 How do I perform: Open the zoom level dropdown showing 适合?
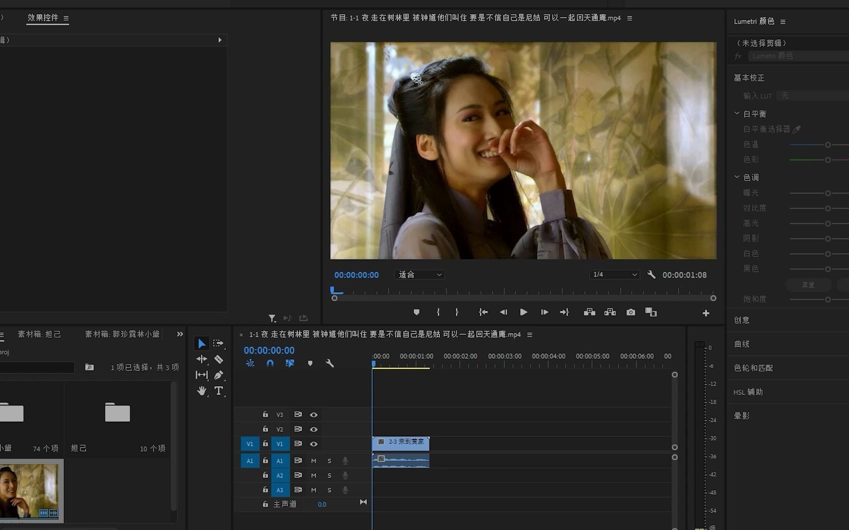(x=419, y=275)
